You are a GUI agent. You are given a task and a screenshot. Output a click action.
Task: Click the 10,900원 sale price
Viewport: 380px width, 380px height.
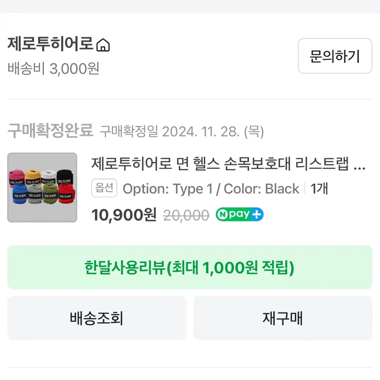tap(124, 215)
